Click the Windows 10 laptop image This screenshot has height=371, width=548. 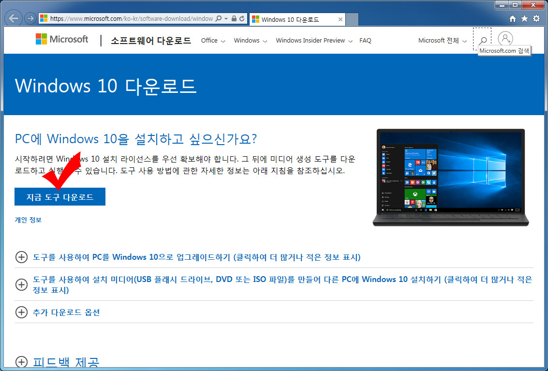451,178
